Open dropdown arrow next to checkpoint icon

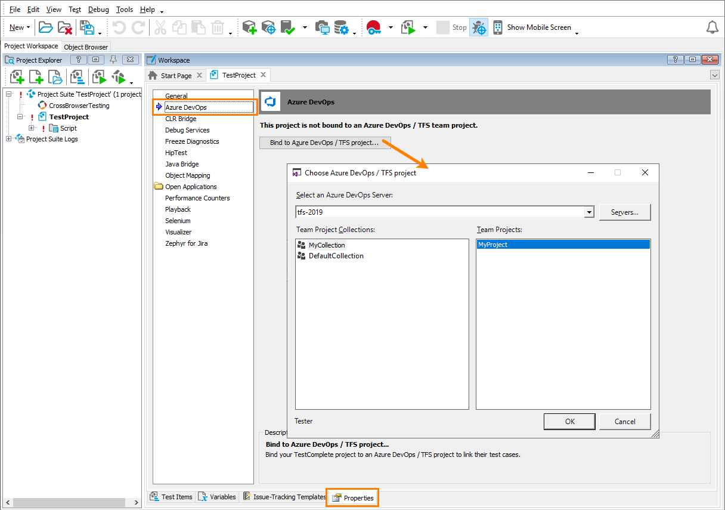305,27
